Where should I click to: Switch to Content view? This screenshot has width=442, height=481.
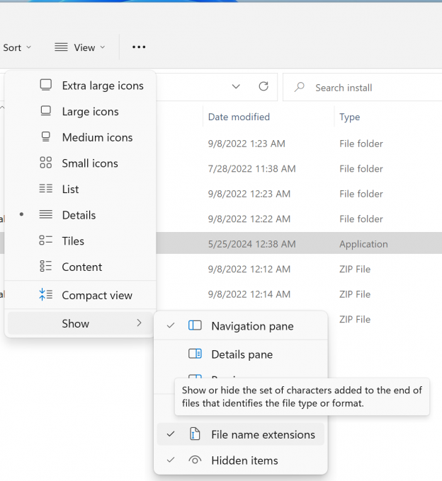(x=80, y=267)
